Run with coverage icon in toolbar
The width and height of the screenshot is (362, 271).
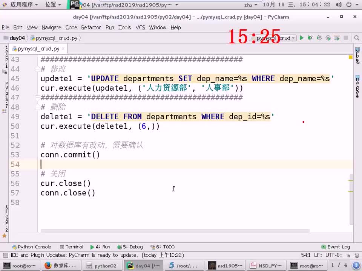(x=319, y=38)
